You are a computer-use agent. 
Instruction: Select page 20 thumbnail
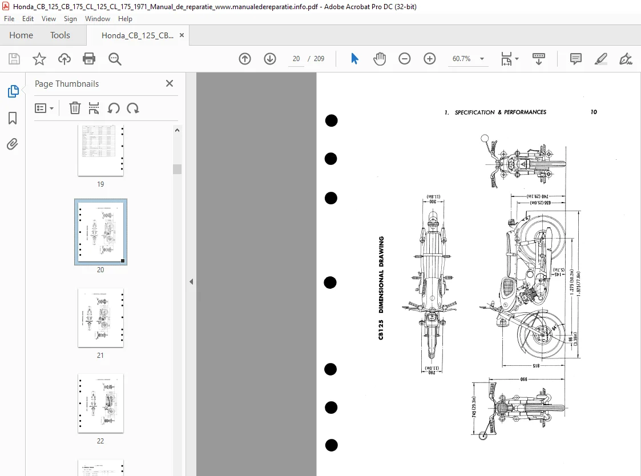pyautogui.click(x=100, y=232)
